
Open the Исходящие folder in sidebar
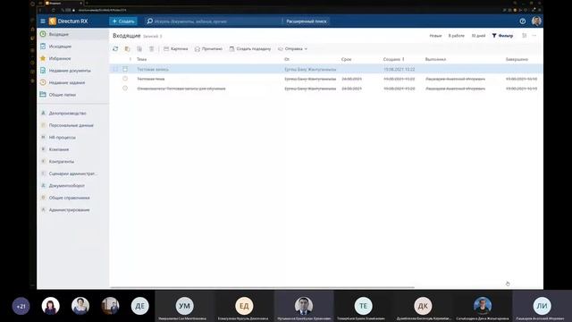pos(73,47)
